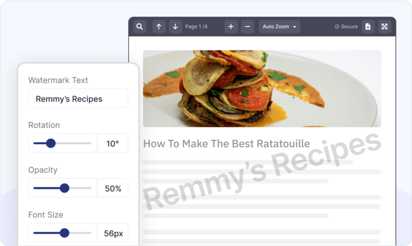Select the How To Make The Best Ratatouille heading
Image resolution: width=412 pixels, height=246 pixels.
coord(226,143)
